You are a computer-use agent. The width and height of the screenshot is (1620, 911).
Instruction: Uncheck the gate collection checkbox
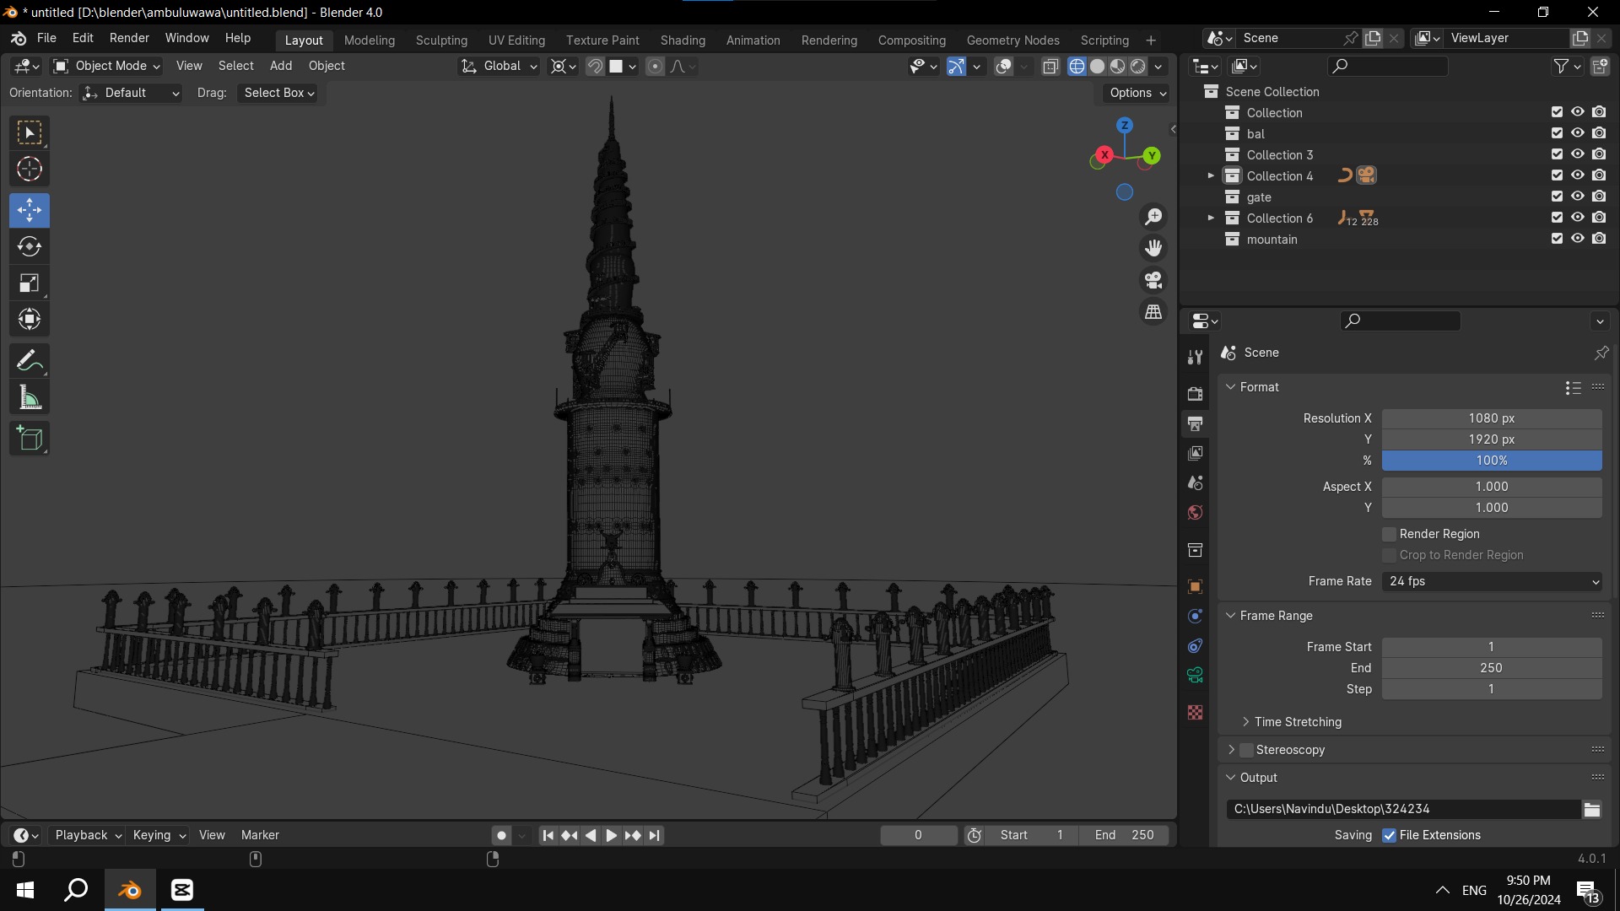1557,197
